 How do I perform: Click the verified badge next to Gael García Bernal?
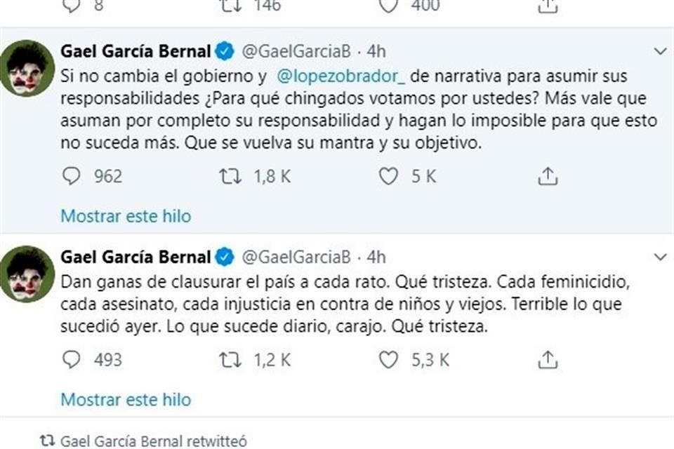point(223,49)
